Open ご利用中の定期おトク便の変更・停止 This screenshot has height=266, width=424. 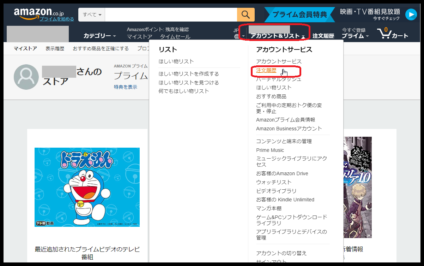(x=289, y=108)
